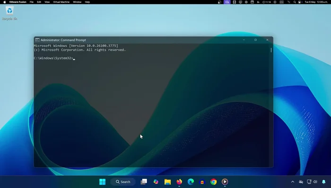Launch Copilot from the taskbar
331x188 pixels.
pos(156,182)
